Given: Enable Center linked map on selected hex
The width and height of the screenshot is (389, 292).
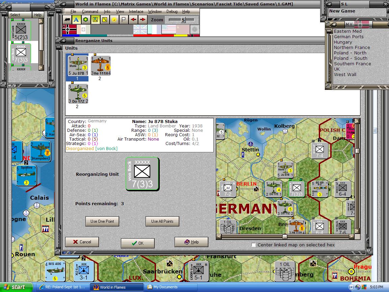Looking at the screenshot, I should (254, 245).
